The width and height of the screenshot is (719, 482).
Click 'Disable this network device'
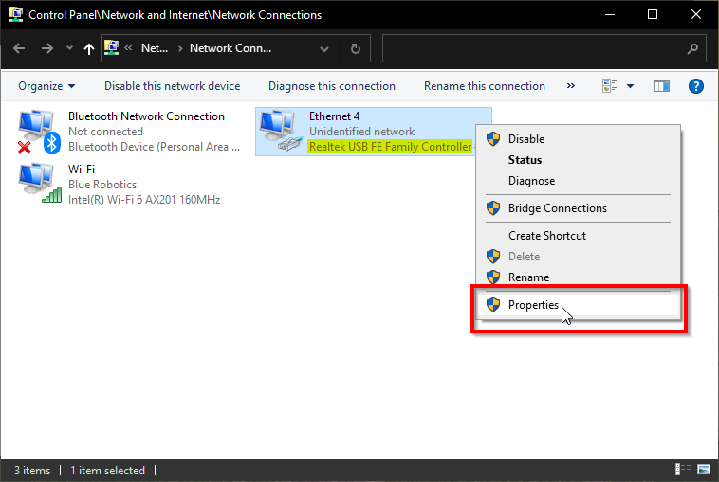pos(172,86)
